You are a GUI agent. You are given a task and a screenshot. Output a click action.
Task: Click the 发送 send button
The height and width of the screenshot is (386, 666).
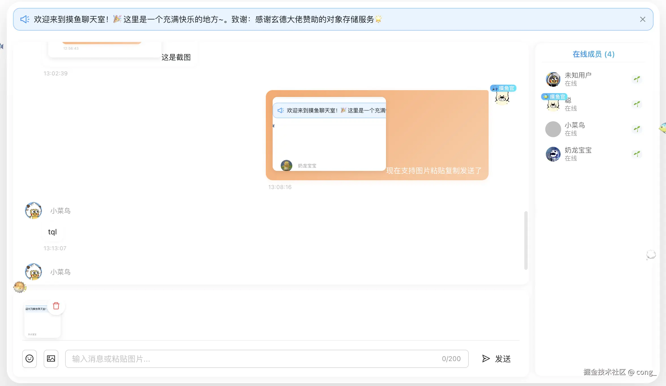click(503, 359)
